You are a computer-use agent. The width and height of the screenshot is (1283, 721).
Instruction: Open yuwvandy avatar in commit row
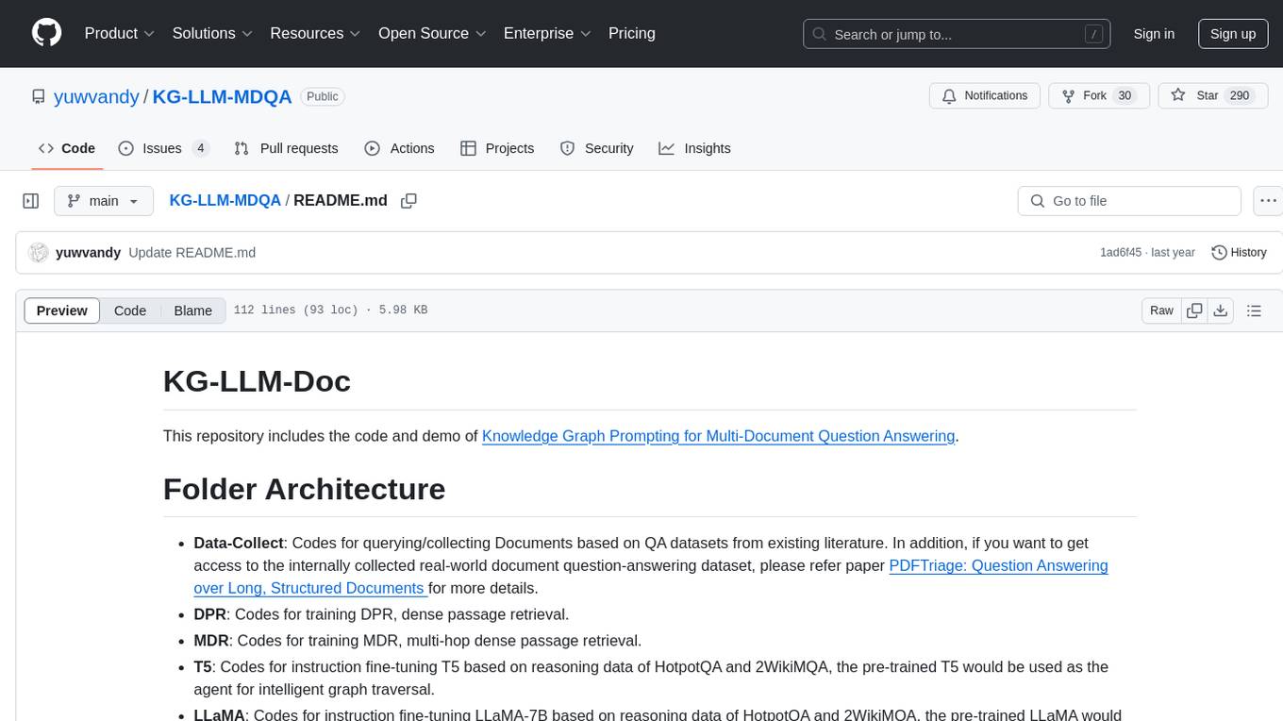pyautogui.click(x=39, y=253)
